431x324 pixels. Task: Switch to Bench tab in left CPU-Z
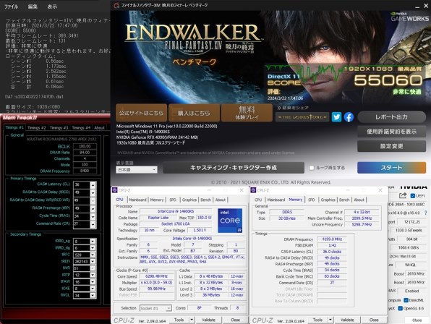[205, 200]
